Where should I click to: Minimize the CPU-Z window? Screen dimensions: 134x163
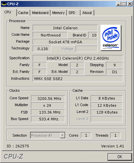[118, 4]
